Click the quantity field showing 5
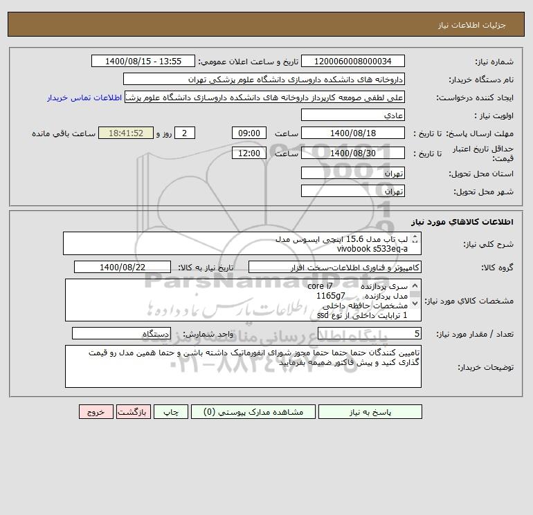533x515 pixels. click(x=370, y=333)
